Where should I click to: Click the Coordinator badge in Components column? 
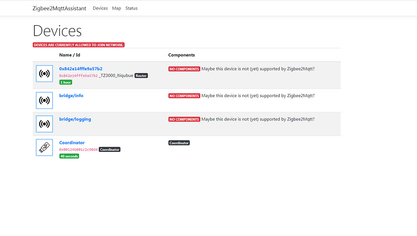(179, 143)
